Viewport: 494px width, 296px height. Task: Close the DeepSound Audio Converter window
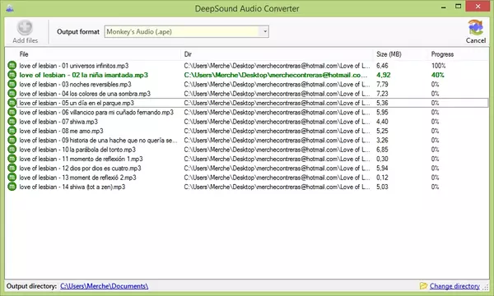[x=478, y=7]
